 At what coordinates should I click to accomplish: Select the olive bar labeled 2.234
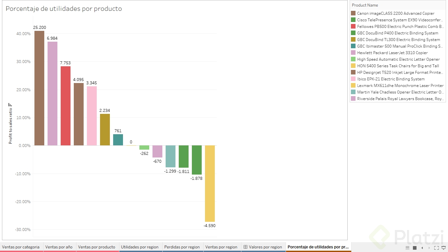point(105,130)
